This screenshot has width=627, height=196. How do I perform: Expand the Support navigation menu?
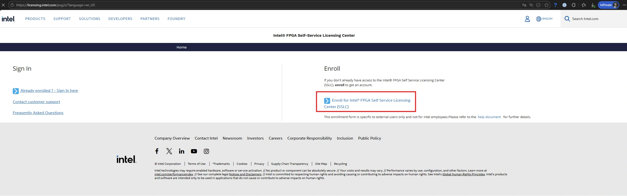[62, 19]
